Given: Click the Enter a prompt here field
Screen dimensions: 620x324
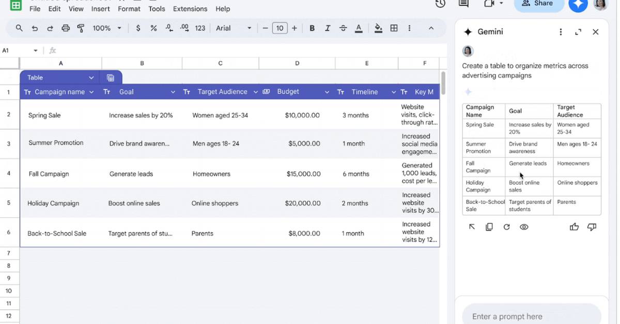Looking at the screenshot, I should pos(532,316).
